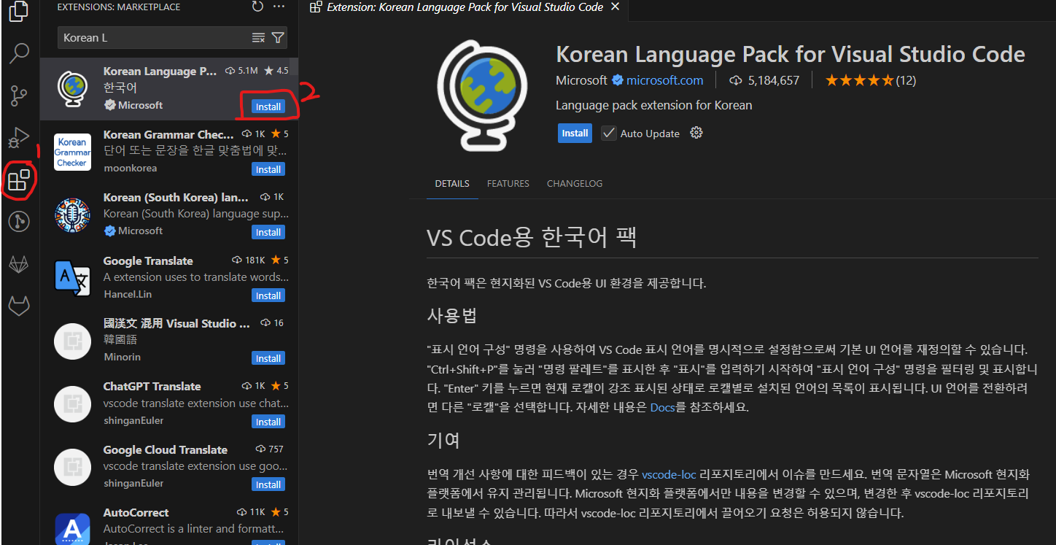Select the Korean Grammar Checker list icon
1056x545 pixels.
tap(72, 152)
